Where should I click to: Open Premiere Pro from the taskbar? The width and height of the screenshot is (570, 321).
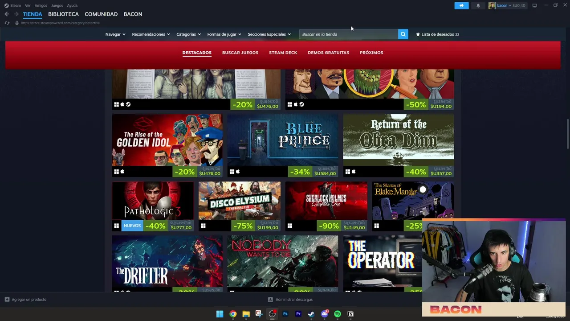click(x=298, y=314)
